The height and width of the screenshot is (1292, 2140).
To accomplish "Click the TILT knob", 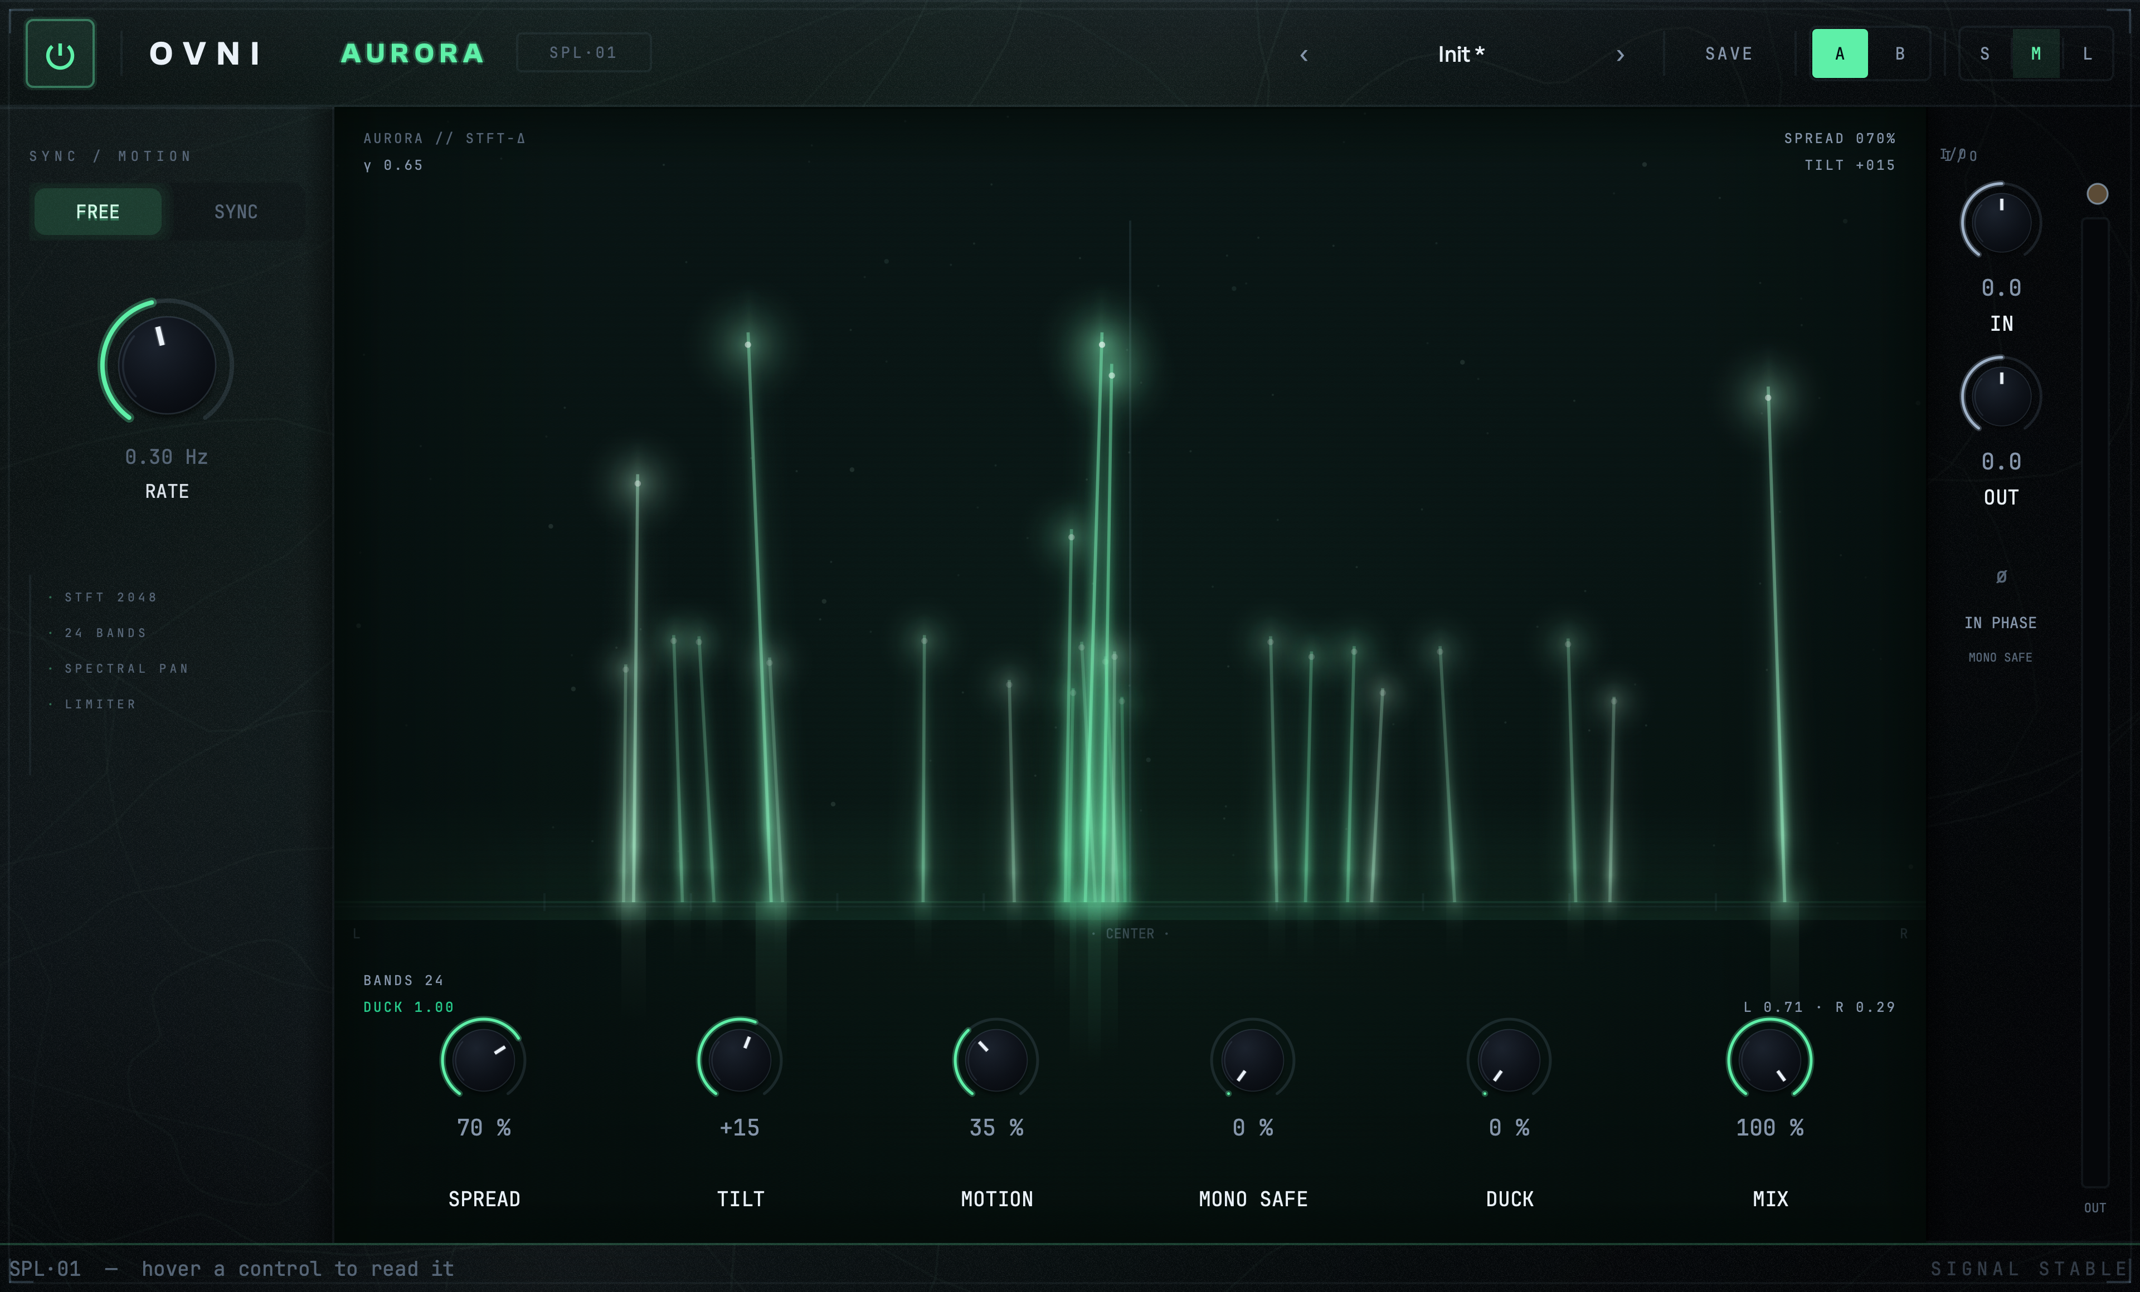I will pos(740,1059).
